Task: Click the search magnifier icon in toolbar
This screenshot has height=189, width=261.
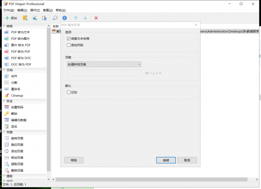Action: (x=55, y=18)
